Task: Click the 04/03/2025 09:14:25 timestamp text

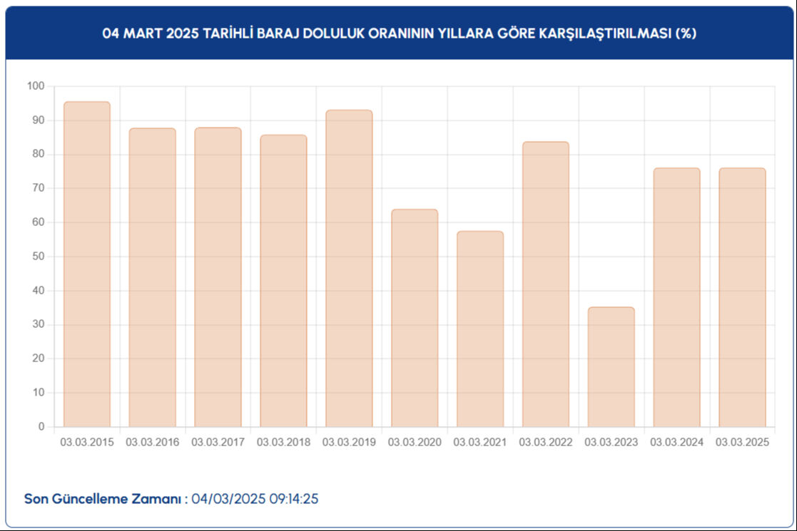Action: [255, 498]
